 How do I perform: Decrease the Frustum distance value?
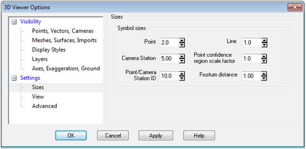[264, 78]
